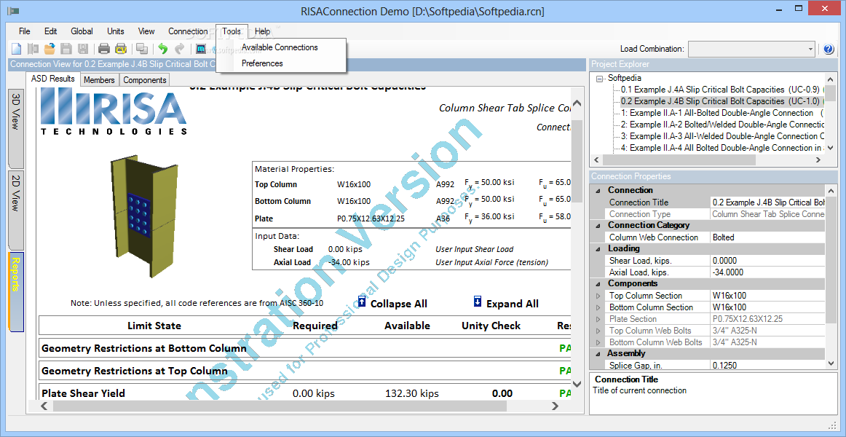846x437 pixels.
Task: Create a new file with the blank page icon
Action: tap(16, 49)
